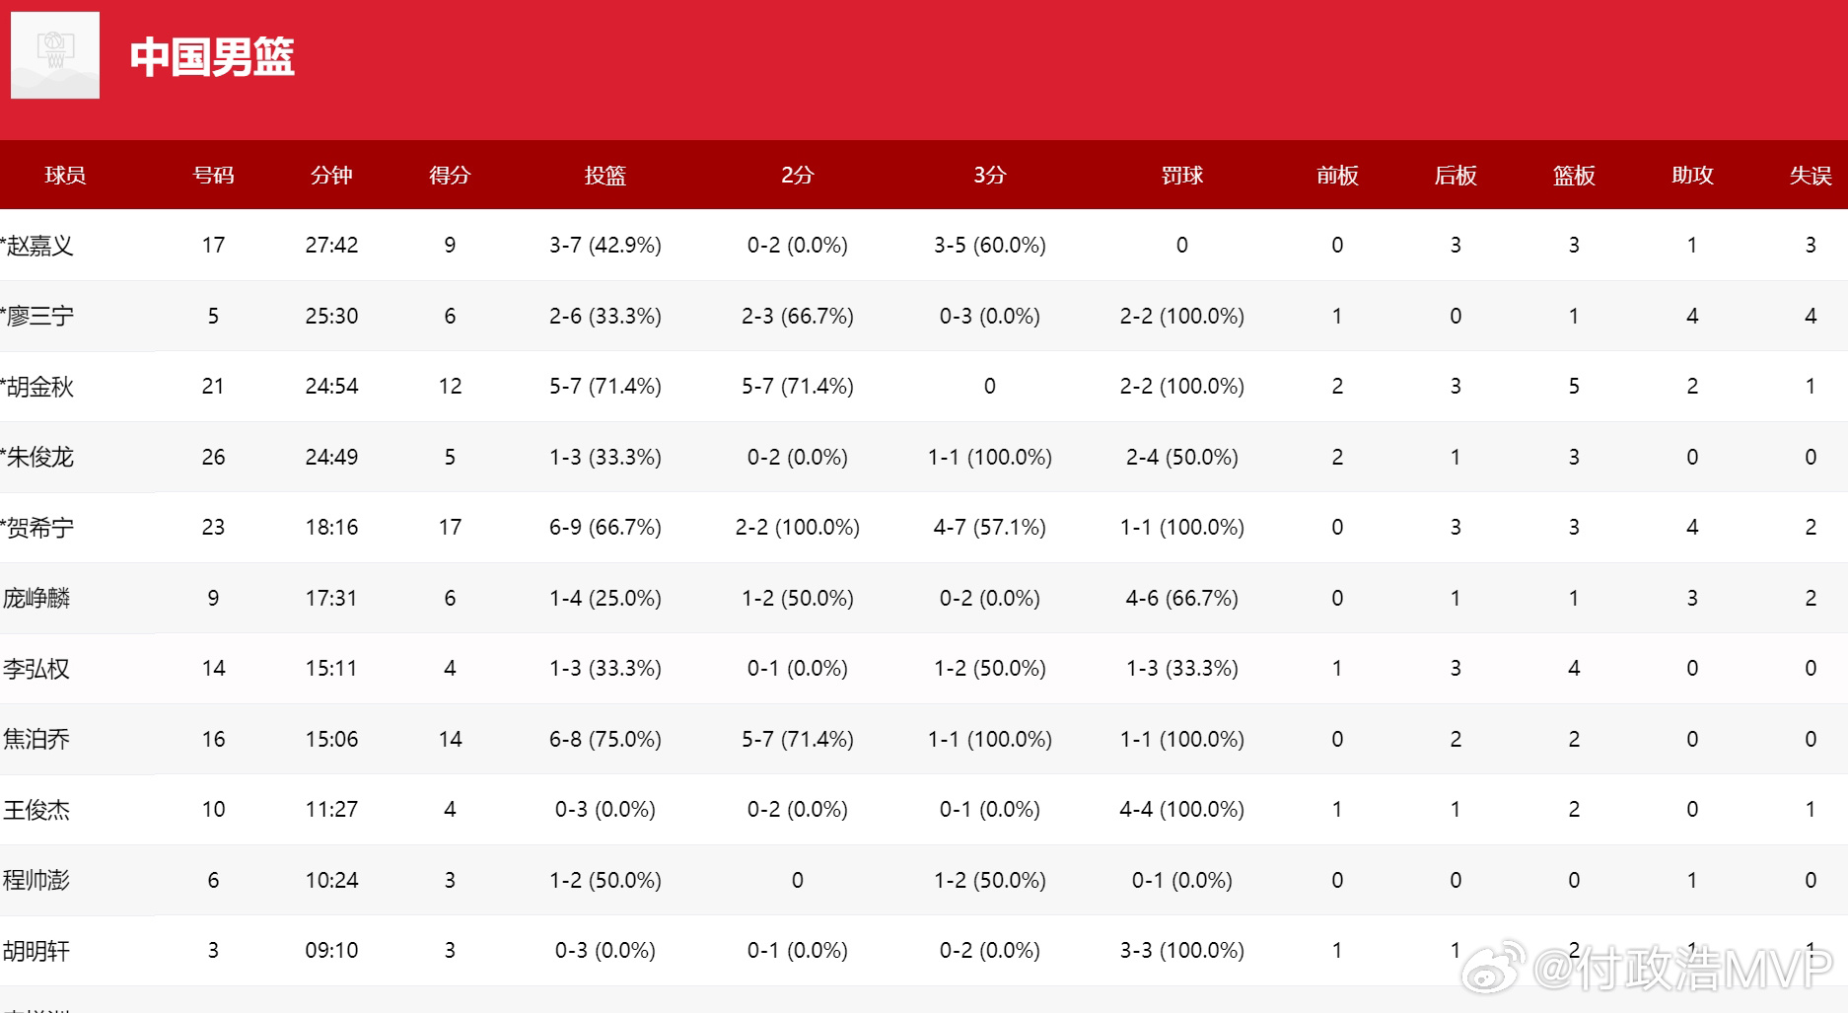Click the 球员 column header

point(65,176)
